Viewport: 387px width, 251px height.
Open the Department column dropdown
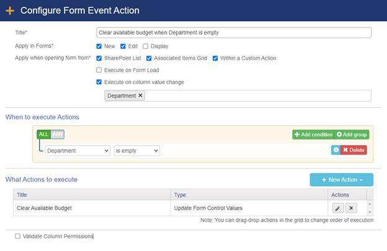point(77,150)
